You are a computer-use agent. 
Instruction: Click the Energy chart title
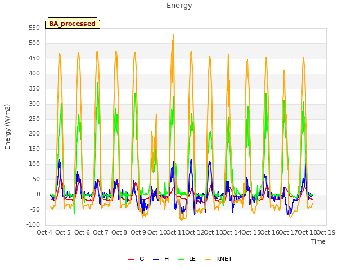coord(179,6)
